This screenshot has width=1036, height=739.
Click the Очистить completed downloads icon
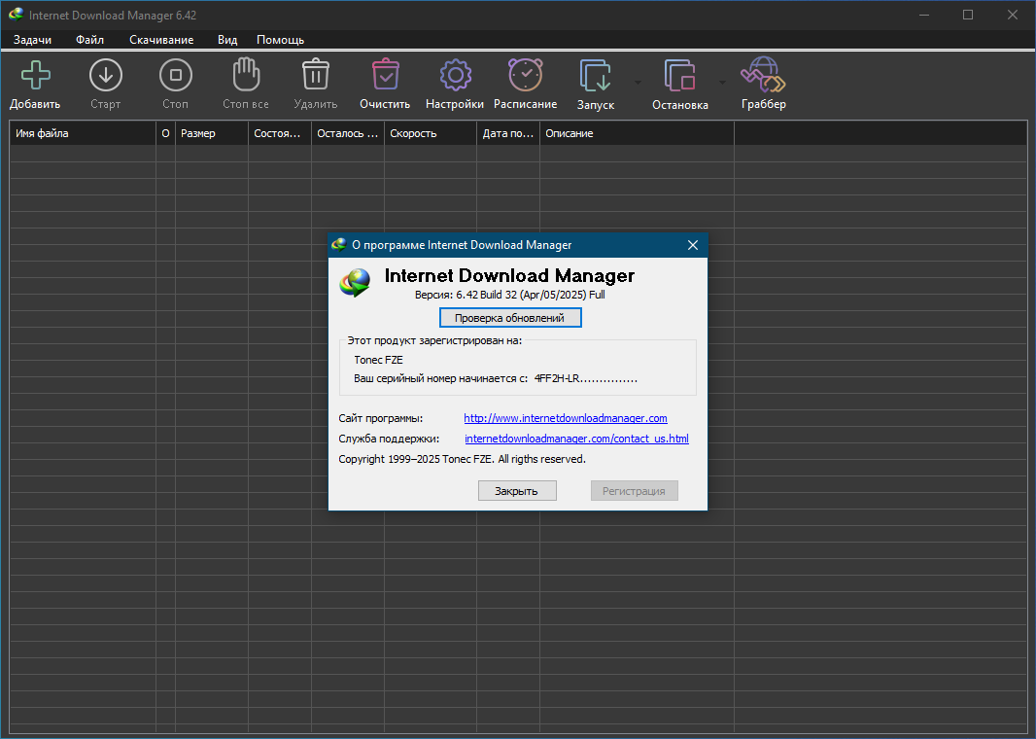point(385,74)
